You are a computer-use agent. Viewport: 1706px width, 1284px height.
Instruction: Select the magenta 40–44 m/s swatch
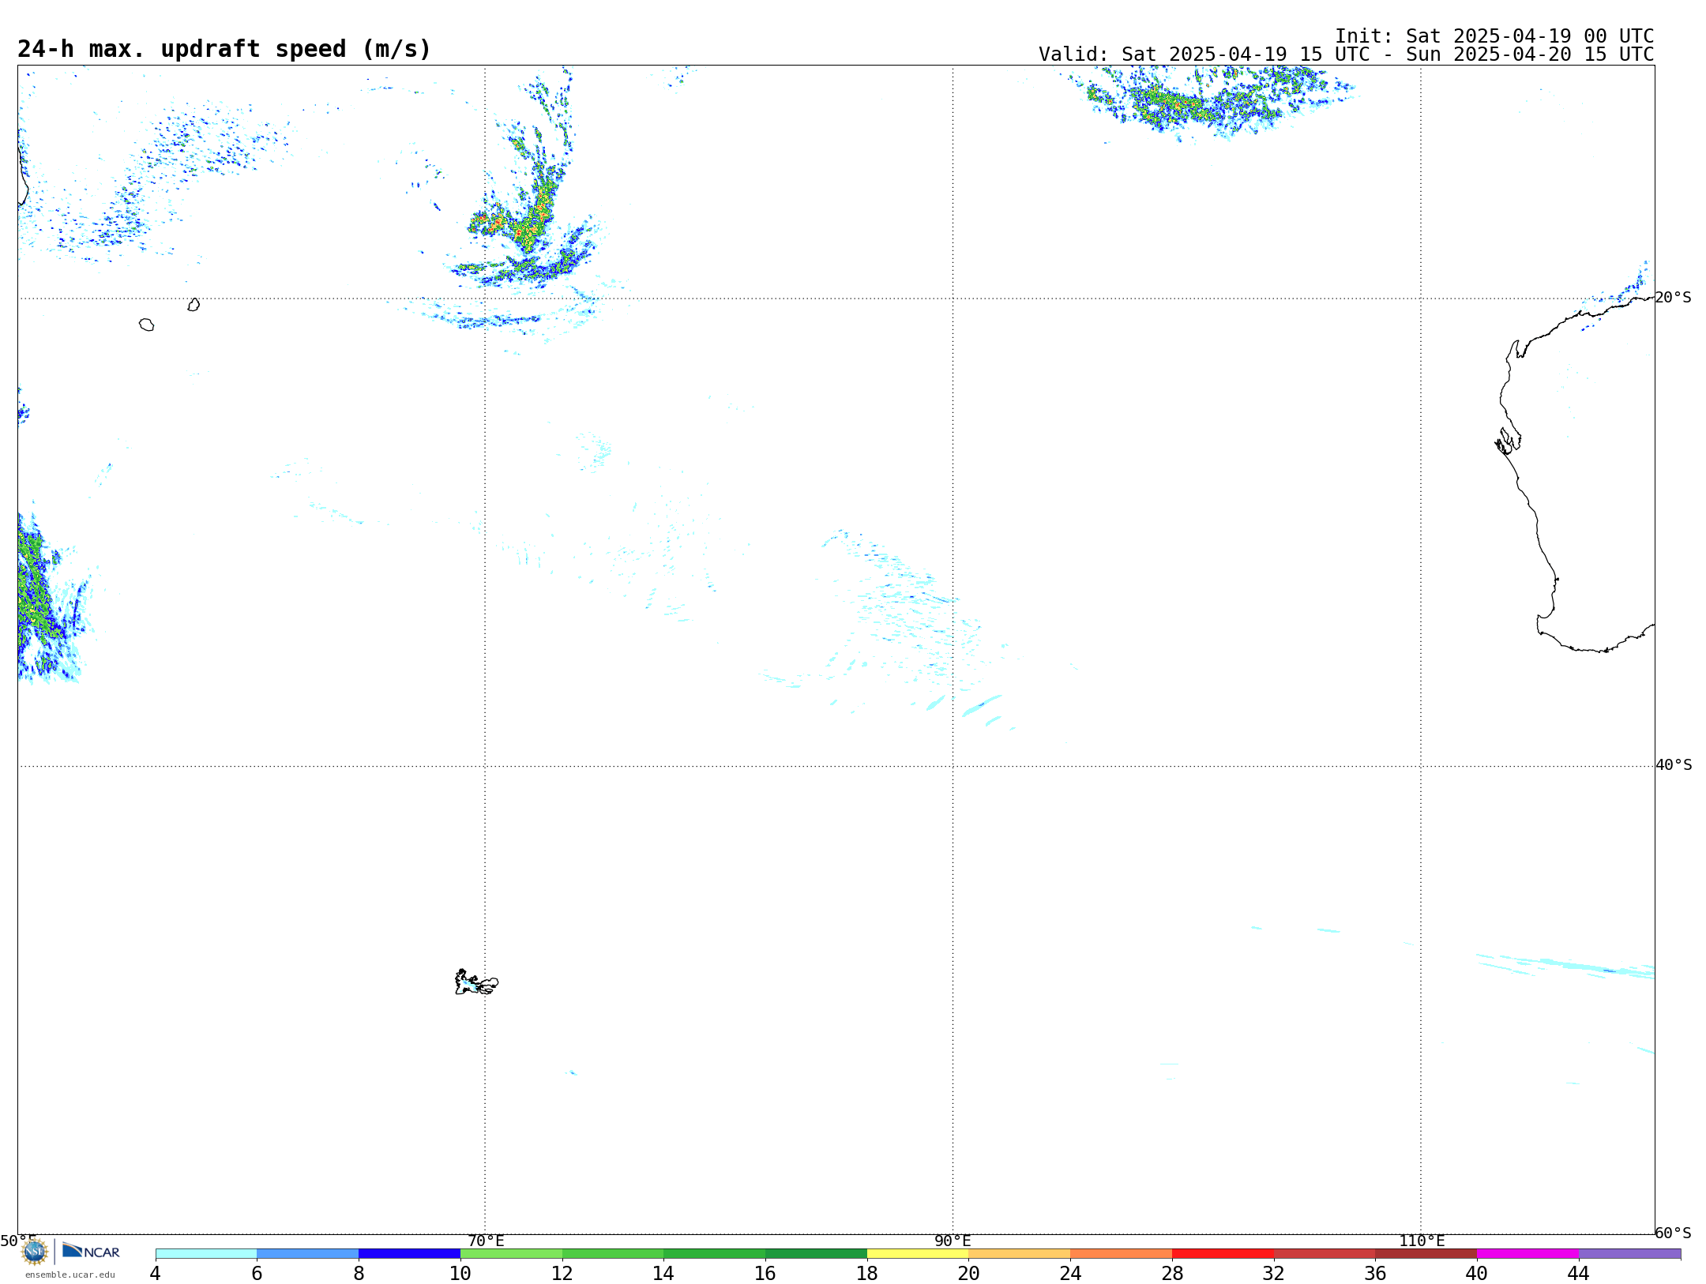pos(1528,1254)
